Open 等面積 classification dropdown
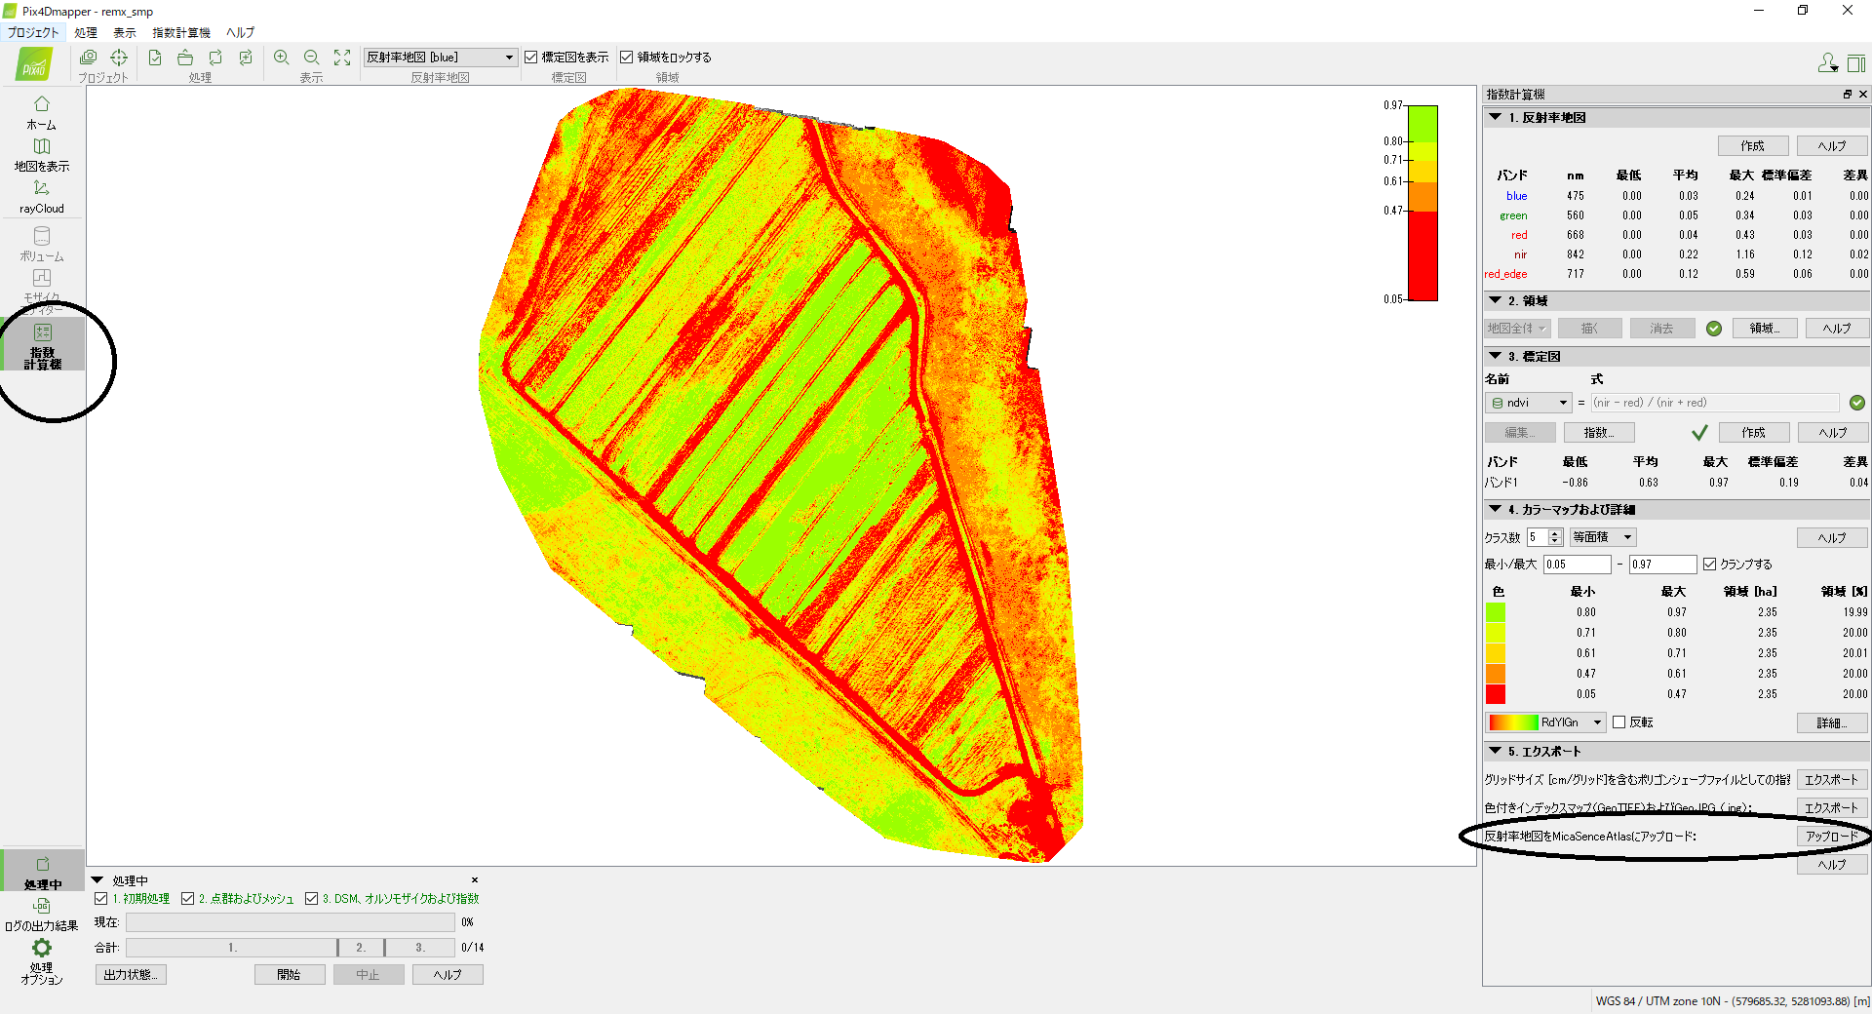 tap(1603, 537)
